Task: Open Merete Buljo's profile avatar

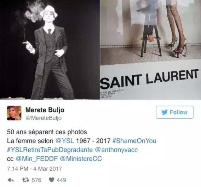Action: coord(14,113)
